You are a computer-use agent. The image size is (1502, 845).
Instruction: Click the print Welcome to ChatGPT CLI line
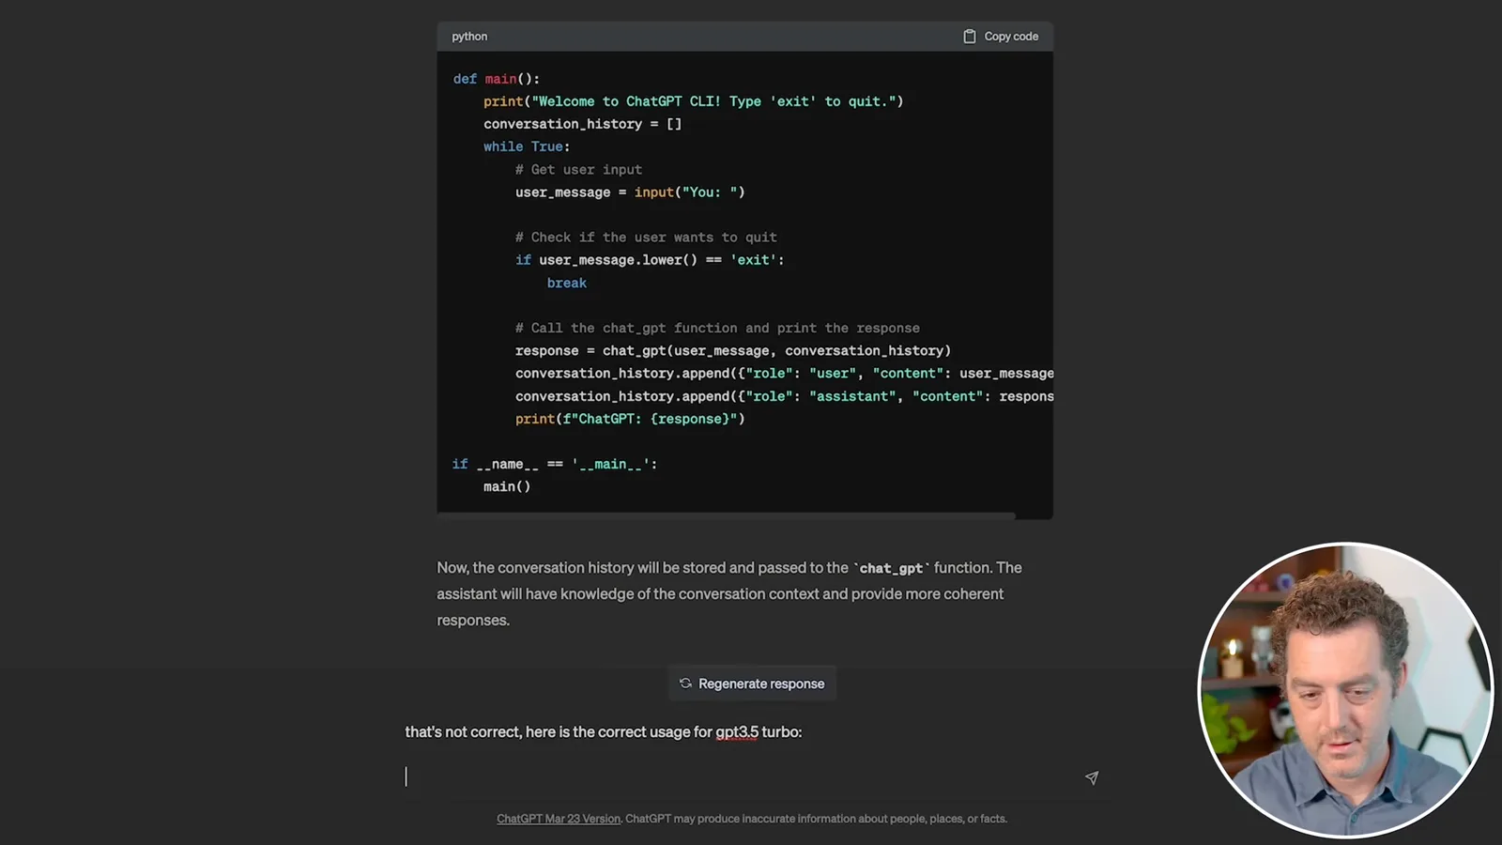694,101
